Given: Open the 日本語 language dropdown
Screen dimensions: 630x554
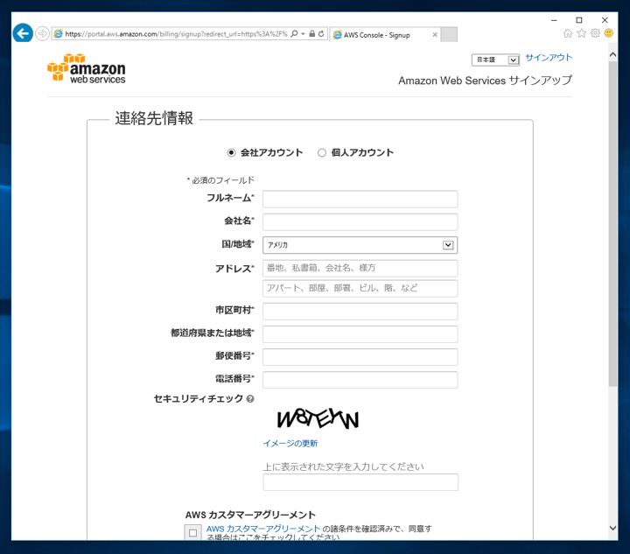Looking at the screenshot, I should (x=495, y=60).
